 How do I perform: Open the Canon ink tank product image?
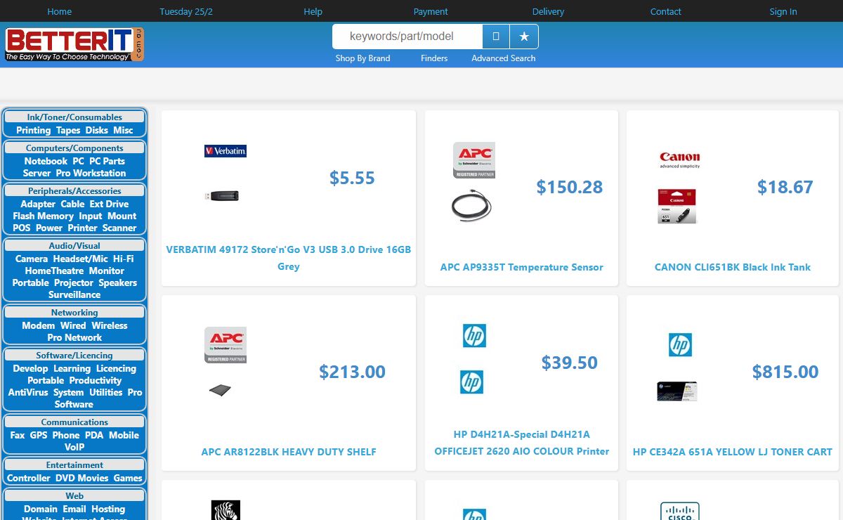coord(677,206)
